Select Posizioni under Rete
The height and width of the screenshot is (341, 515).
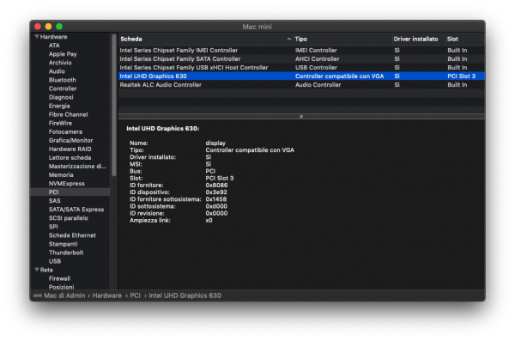62,287
